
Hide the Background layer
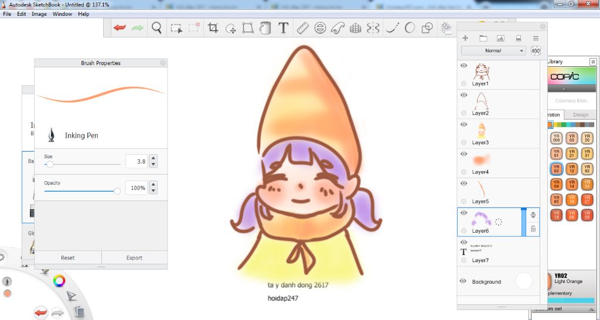click(463, 281)
